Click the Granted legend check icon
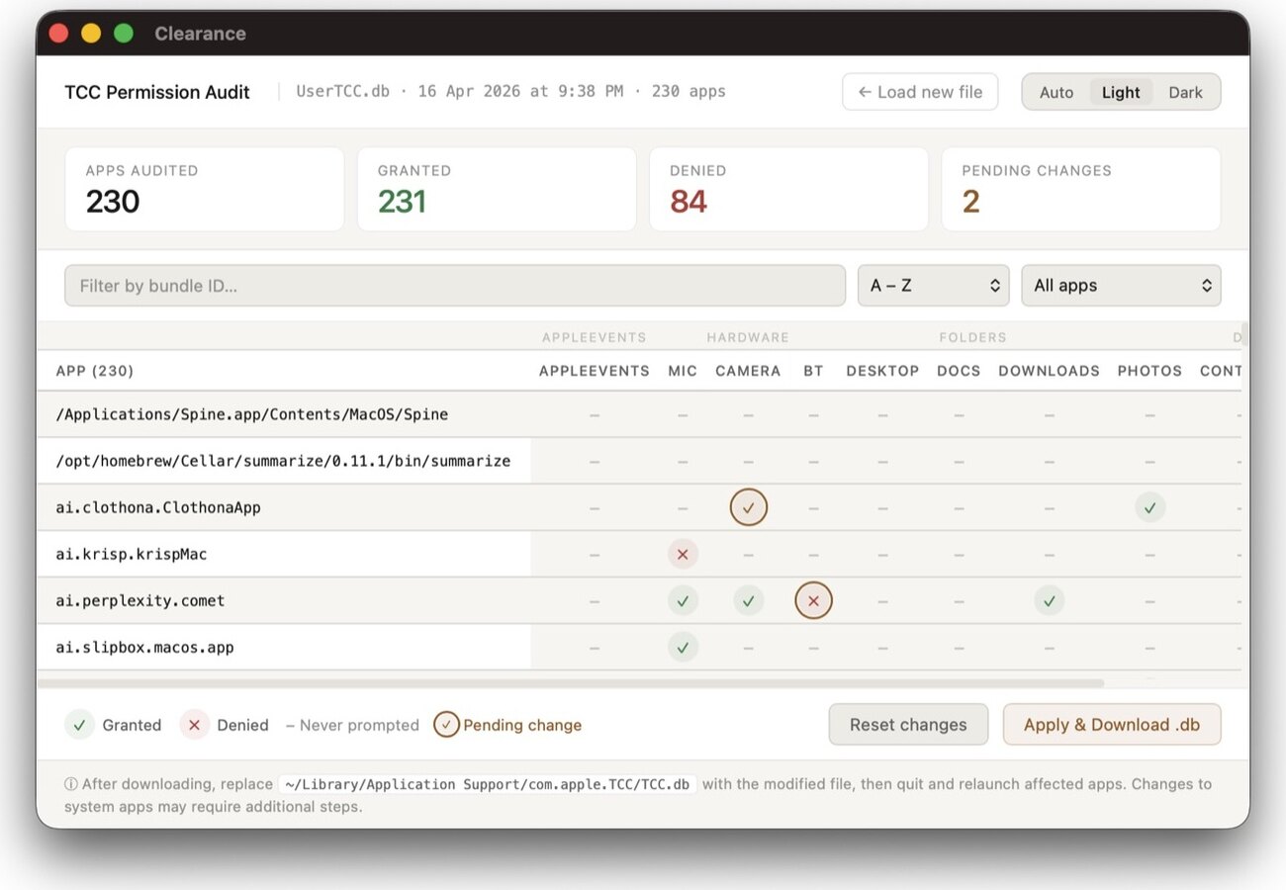 (80, 725)
